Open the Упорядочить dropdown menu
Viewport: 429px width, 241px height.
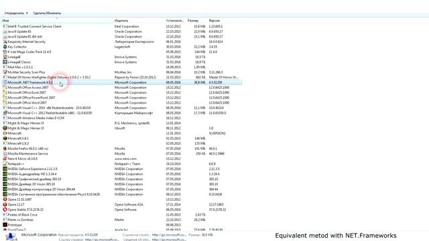[x=16, y=13]
